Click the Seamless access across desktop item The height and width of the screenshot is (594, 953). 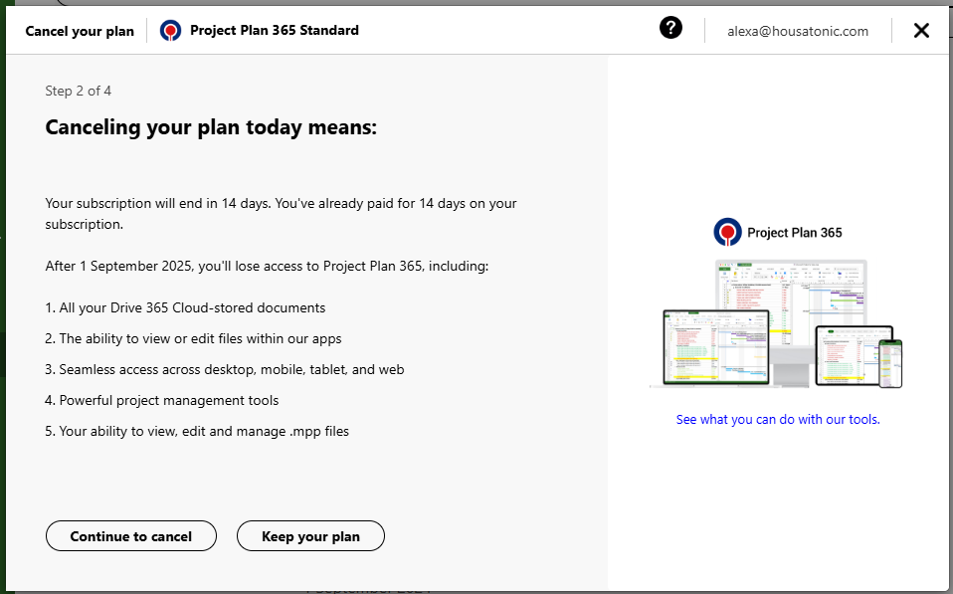coord(225,370)
